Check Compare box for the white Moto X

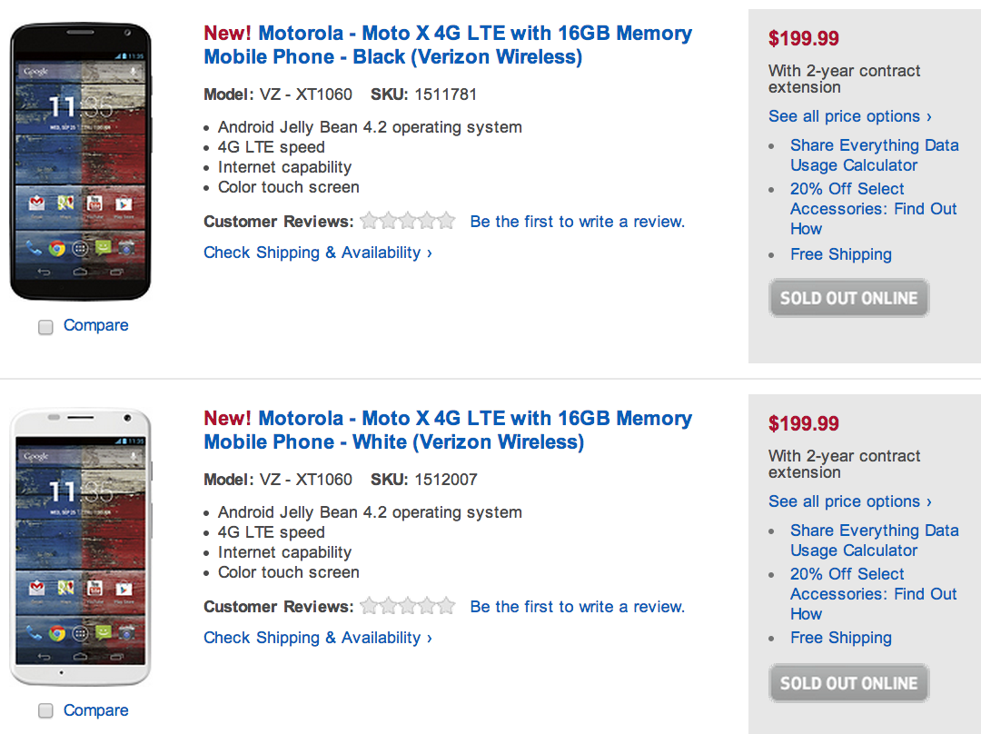click(x=45, y=711)
